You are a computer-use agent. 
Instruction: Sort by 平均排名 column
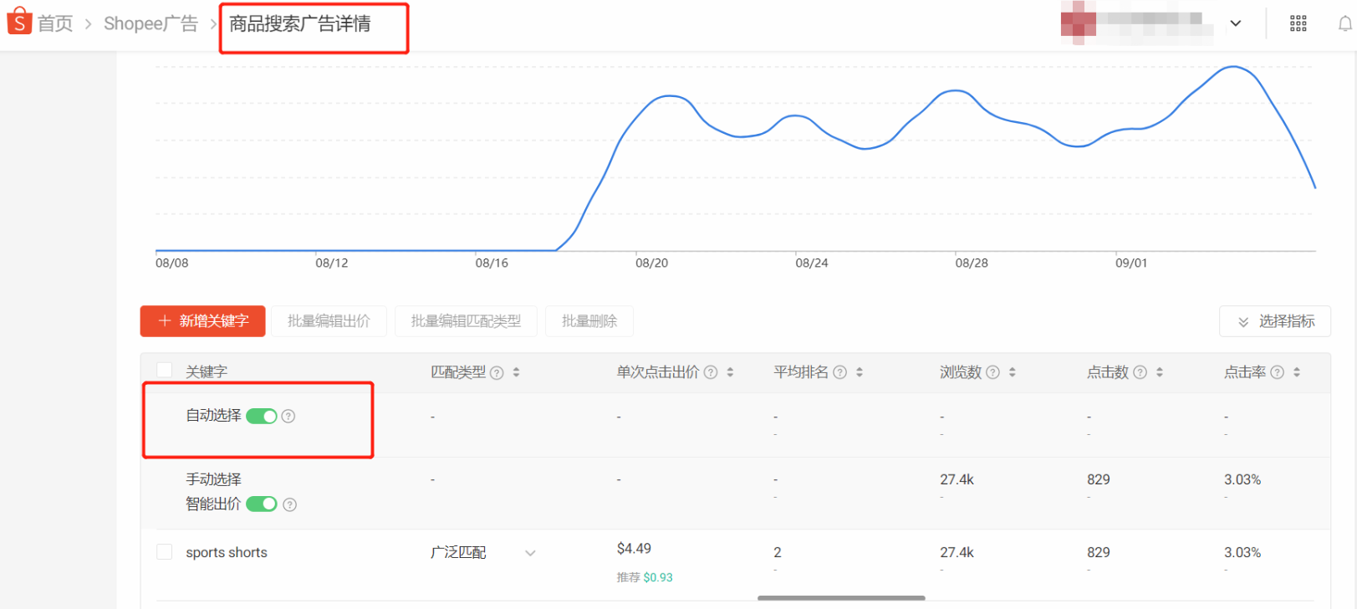click(x=860, y=372)
